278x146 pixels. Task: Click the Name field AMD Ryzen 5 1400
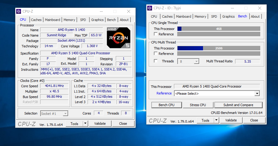point(71,30)
